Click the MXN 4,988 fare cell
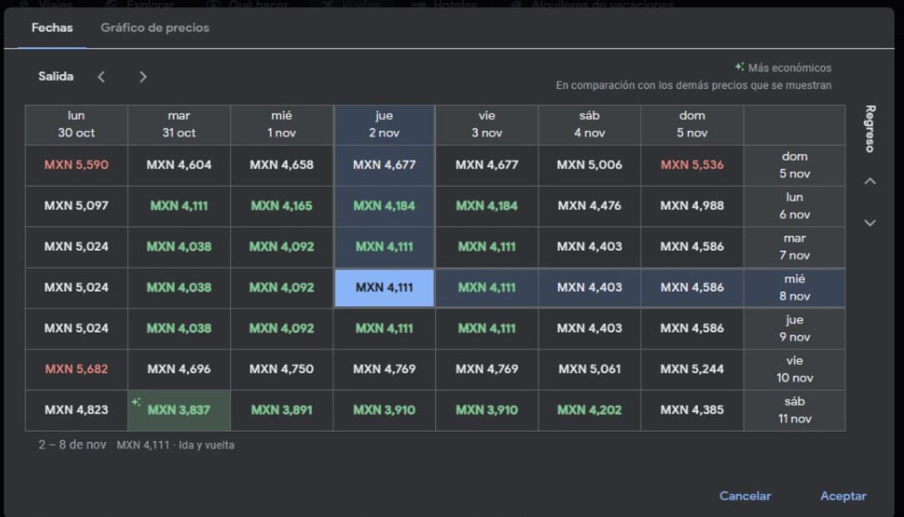This screenshot has width=904, height=517. click(691, 206)
